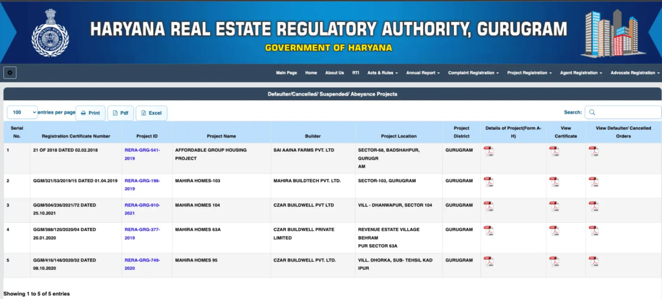The width and height of the screenshot is (662, 299).
Task: View certificate PDF for Mahira Homes 63A
Action: tap(554, 231)
